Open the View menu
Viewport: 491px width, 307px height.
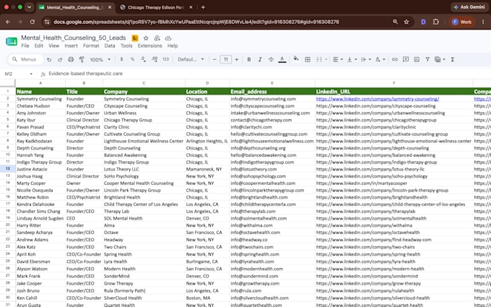click(53, 46)
